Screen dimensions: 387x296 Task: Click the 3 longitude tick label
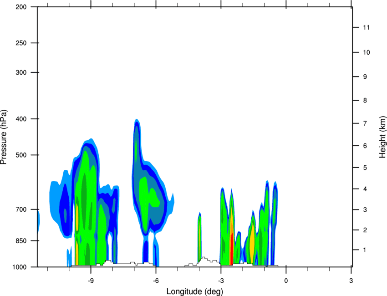coord(351,281)
